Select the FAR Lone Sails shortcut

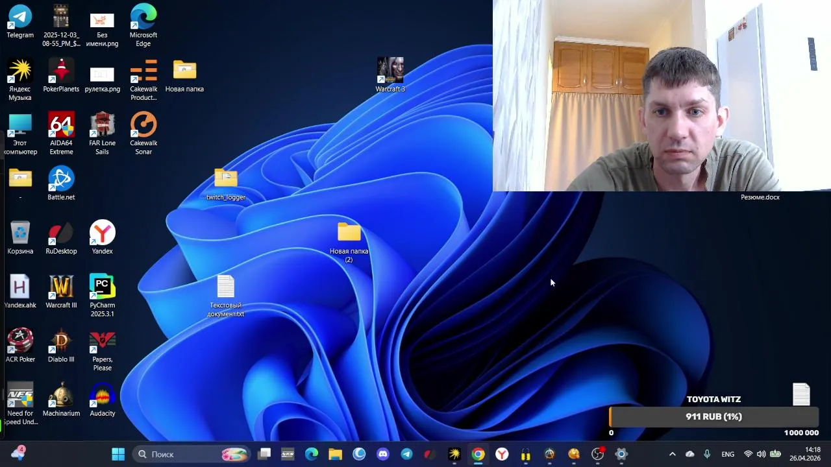point(102,134)
